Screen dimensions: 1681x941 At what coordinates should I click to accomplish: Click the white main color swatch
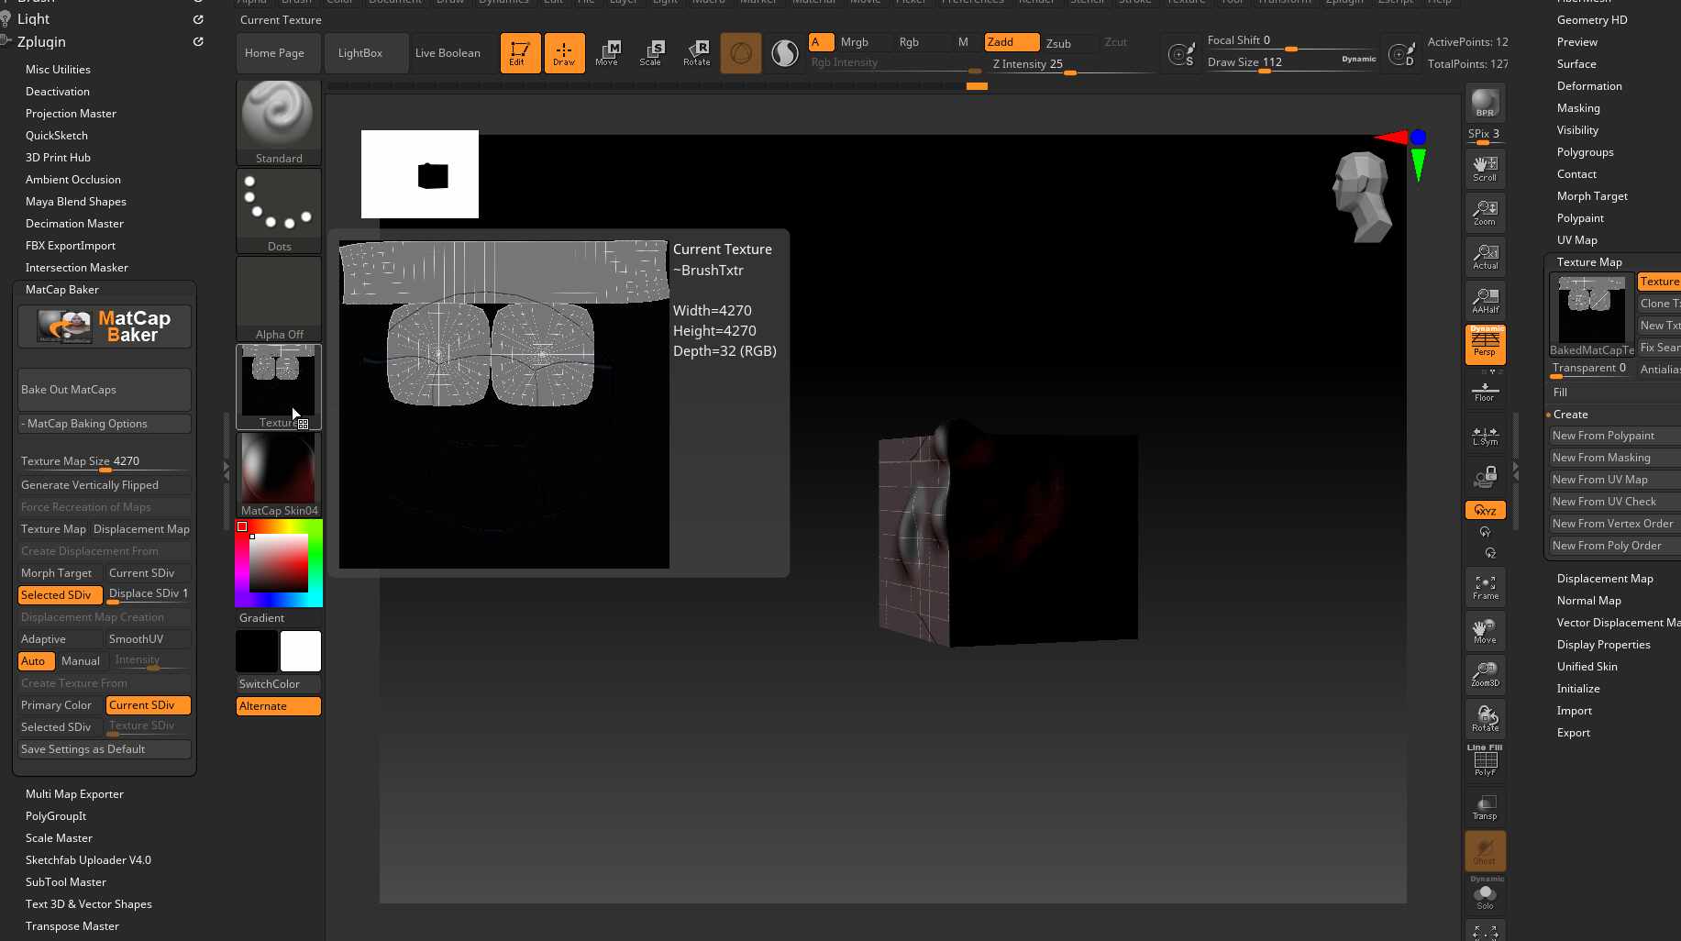tap(301, 651)
